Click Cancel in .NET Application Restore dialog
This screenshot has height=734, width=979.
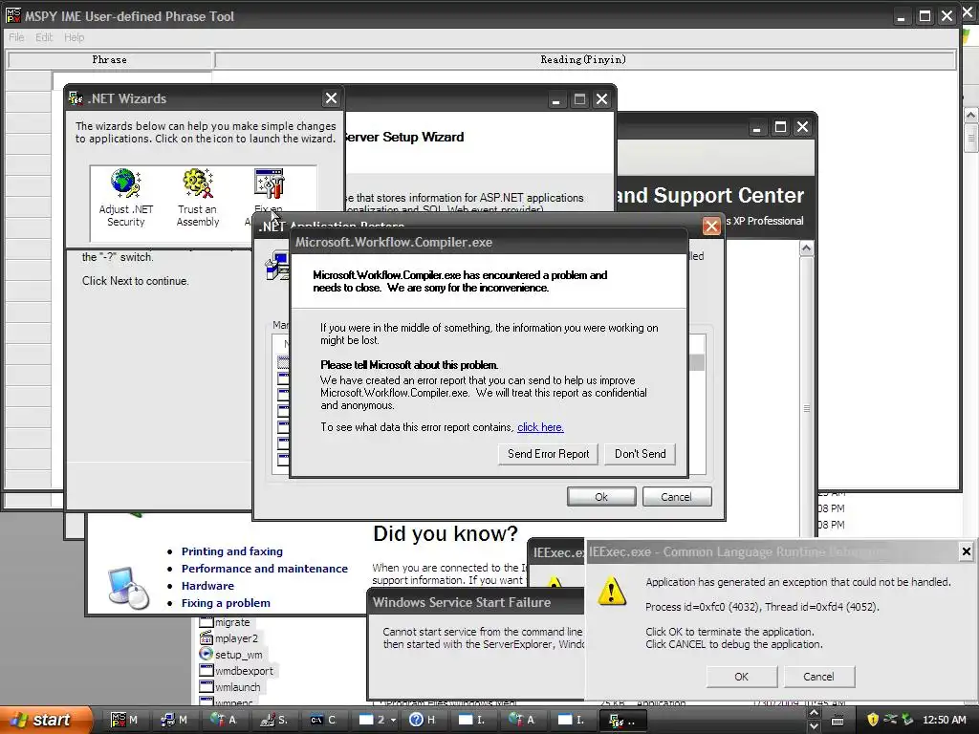[x=676, y=497]
